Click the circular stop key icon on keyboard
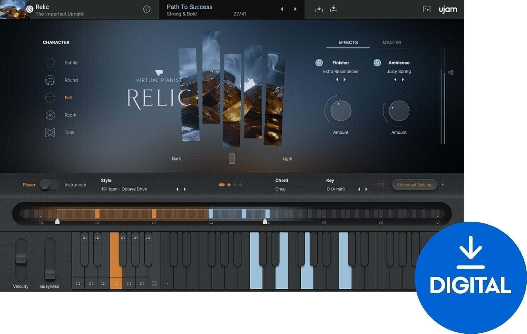 154,283
